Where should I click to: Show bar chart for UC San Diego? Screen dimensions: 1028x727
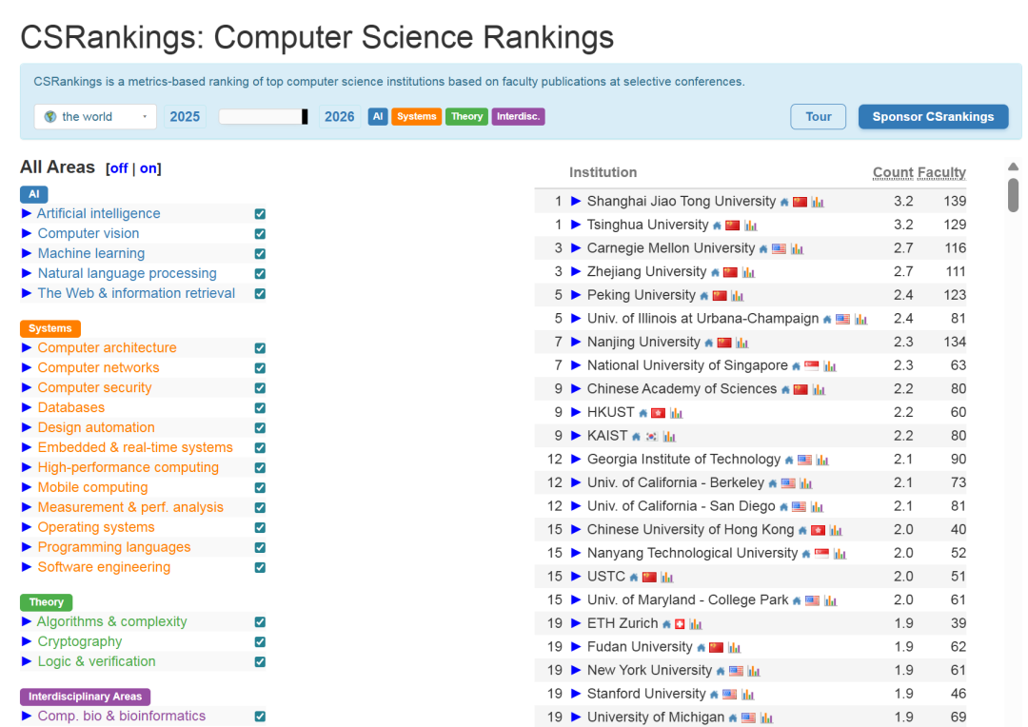pos(817,507)
